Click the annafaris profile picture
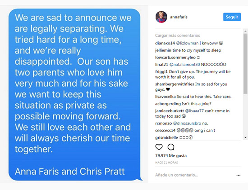The image size is (248, 190). [x=161, y=17]
